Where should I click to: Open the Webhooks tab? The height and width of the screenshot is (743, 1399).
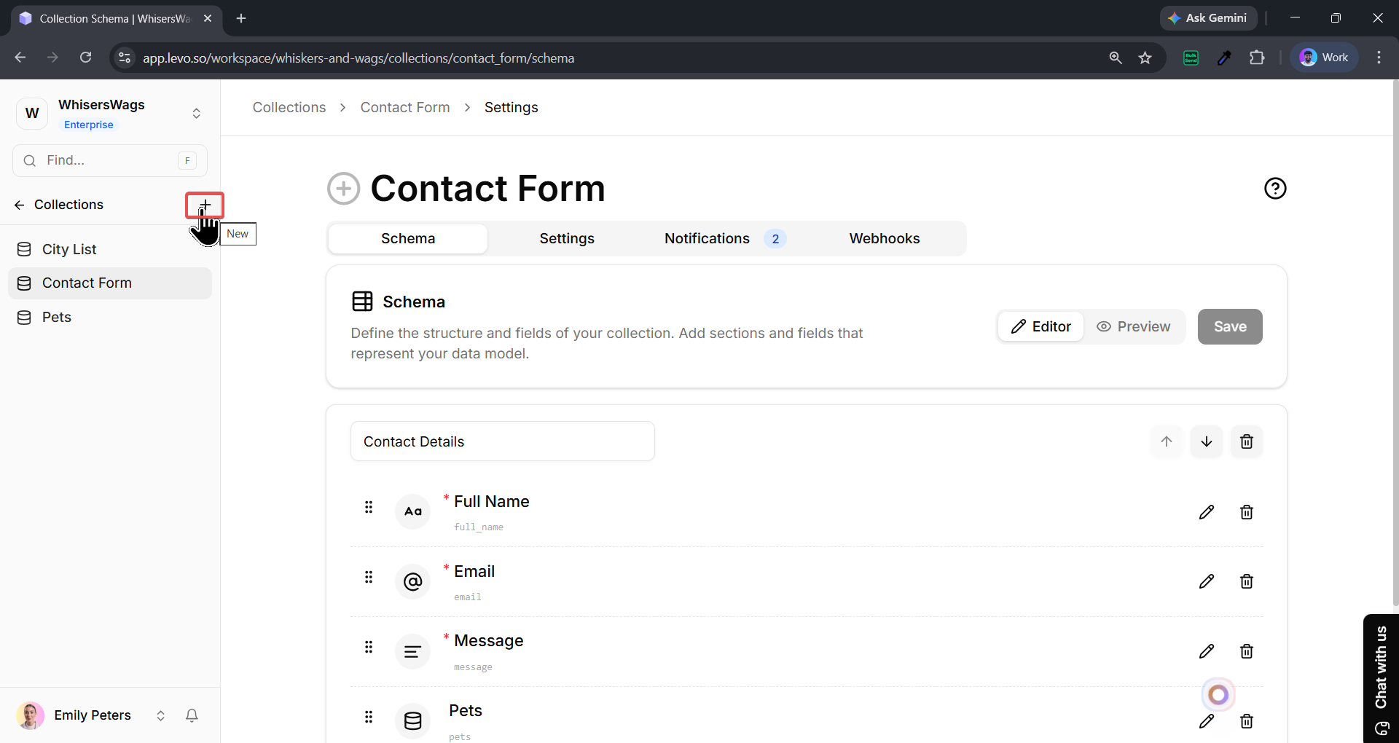[884, 239]
